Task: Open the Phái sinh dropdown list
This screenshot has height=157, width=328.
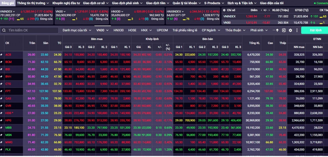Action: coord(259,30)
